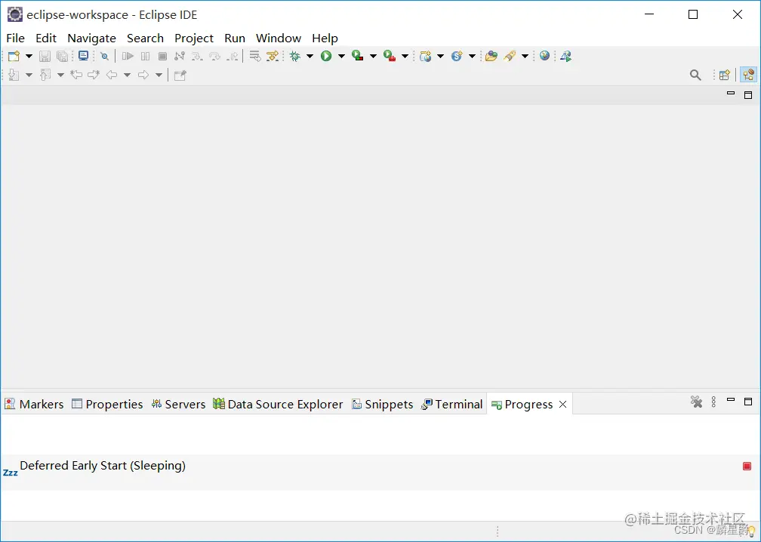Open the Search menu
The width and height of the screenshot is (761, 542).
[x=145, y=38]
